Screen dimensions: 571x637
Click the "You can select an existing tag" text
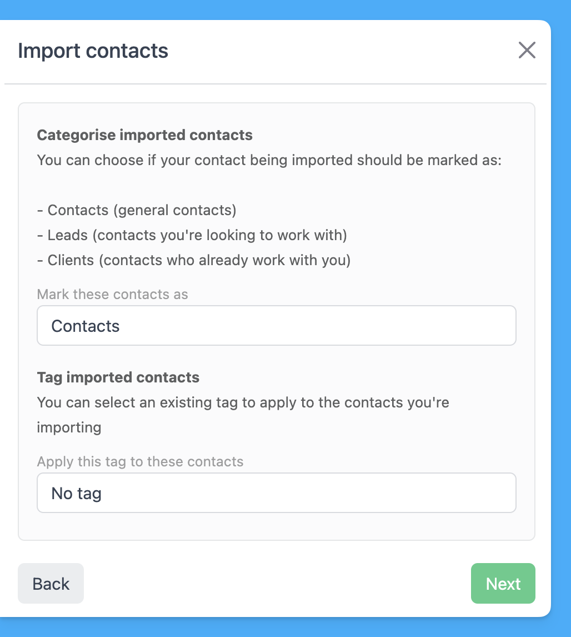pyautogui.click(x=243, y=402)
